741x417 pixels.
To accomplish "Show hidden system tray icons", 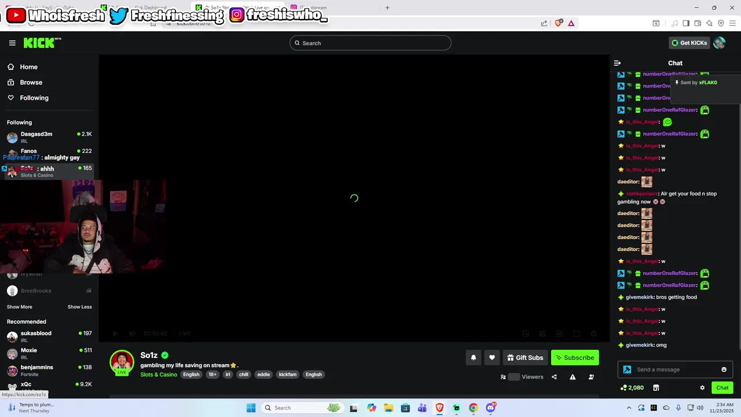I will coord(629,408).
